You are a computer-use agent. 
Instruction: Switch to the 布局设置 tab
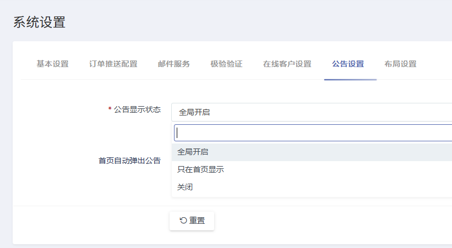point(400,64)
